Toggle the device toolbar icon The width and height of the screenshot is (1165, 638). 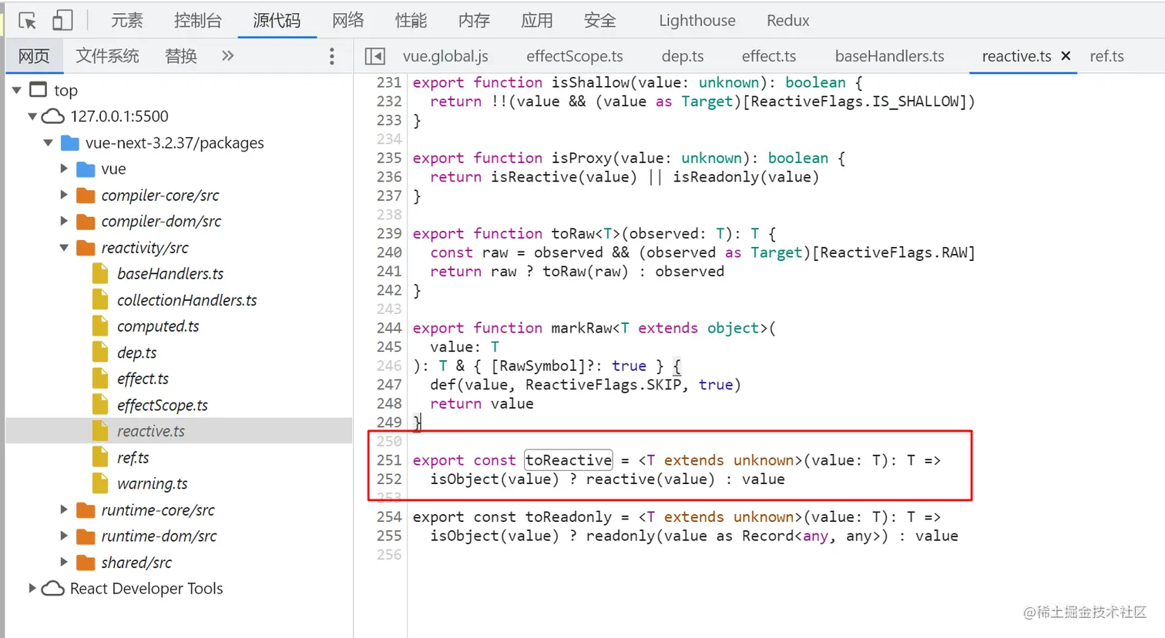pyautogui.click(x=62, y=21)
